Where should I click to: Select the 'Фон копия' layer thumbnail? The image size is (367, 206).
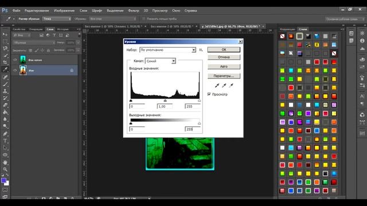click(x=23, y=60)
